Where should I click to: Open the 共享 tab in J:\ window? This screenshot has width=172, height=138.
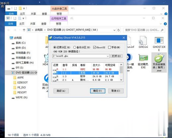click(x=33, y=24)
